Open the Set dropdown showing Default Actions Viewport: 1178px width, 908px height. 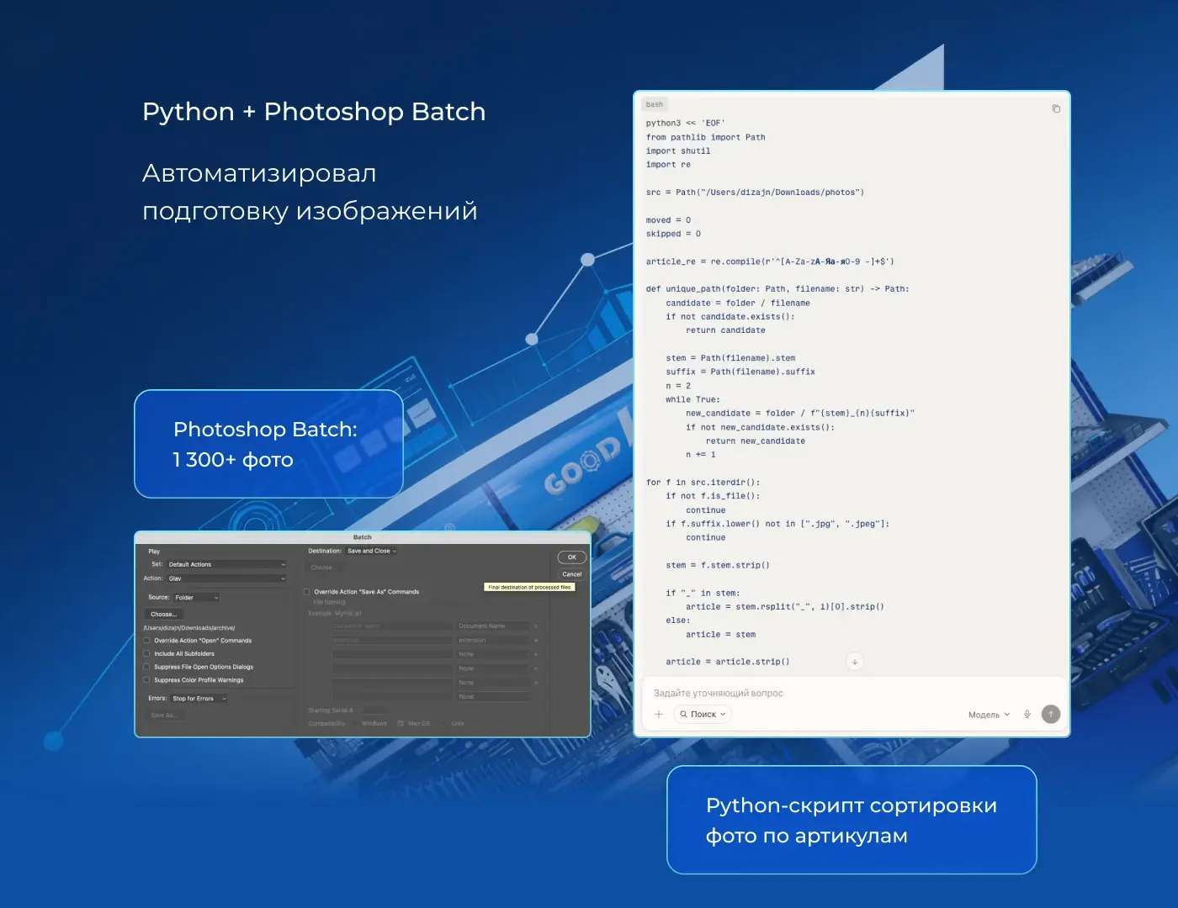pos(226,564)
